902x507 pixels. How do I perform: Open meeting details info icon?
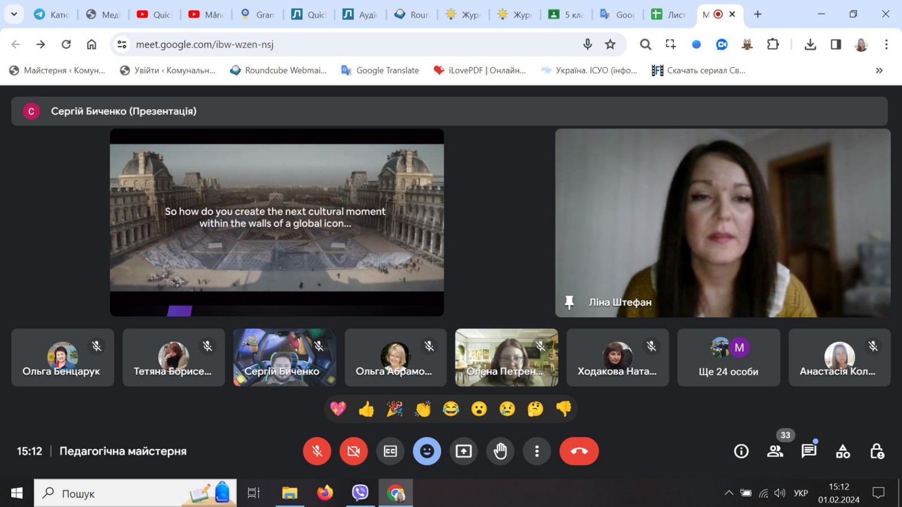coord(741,451)
